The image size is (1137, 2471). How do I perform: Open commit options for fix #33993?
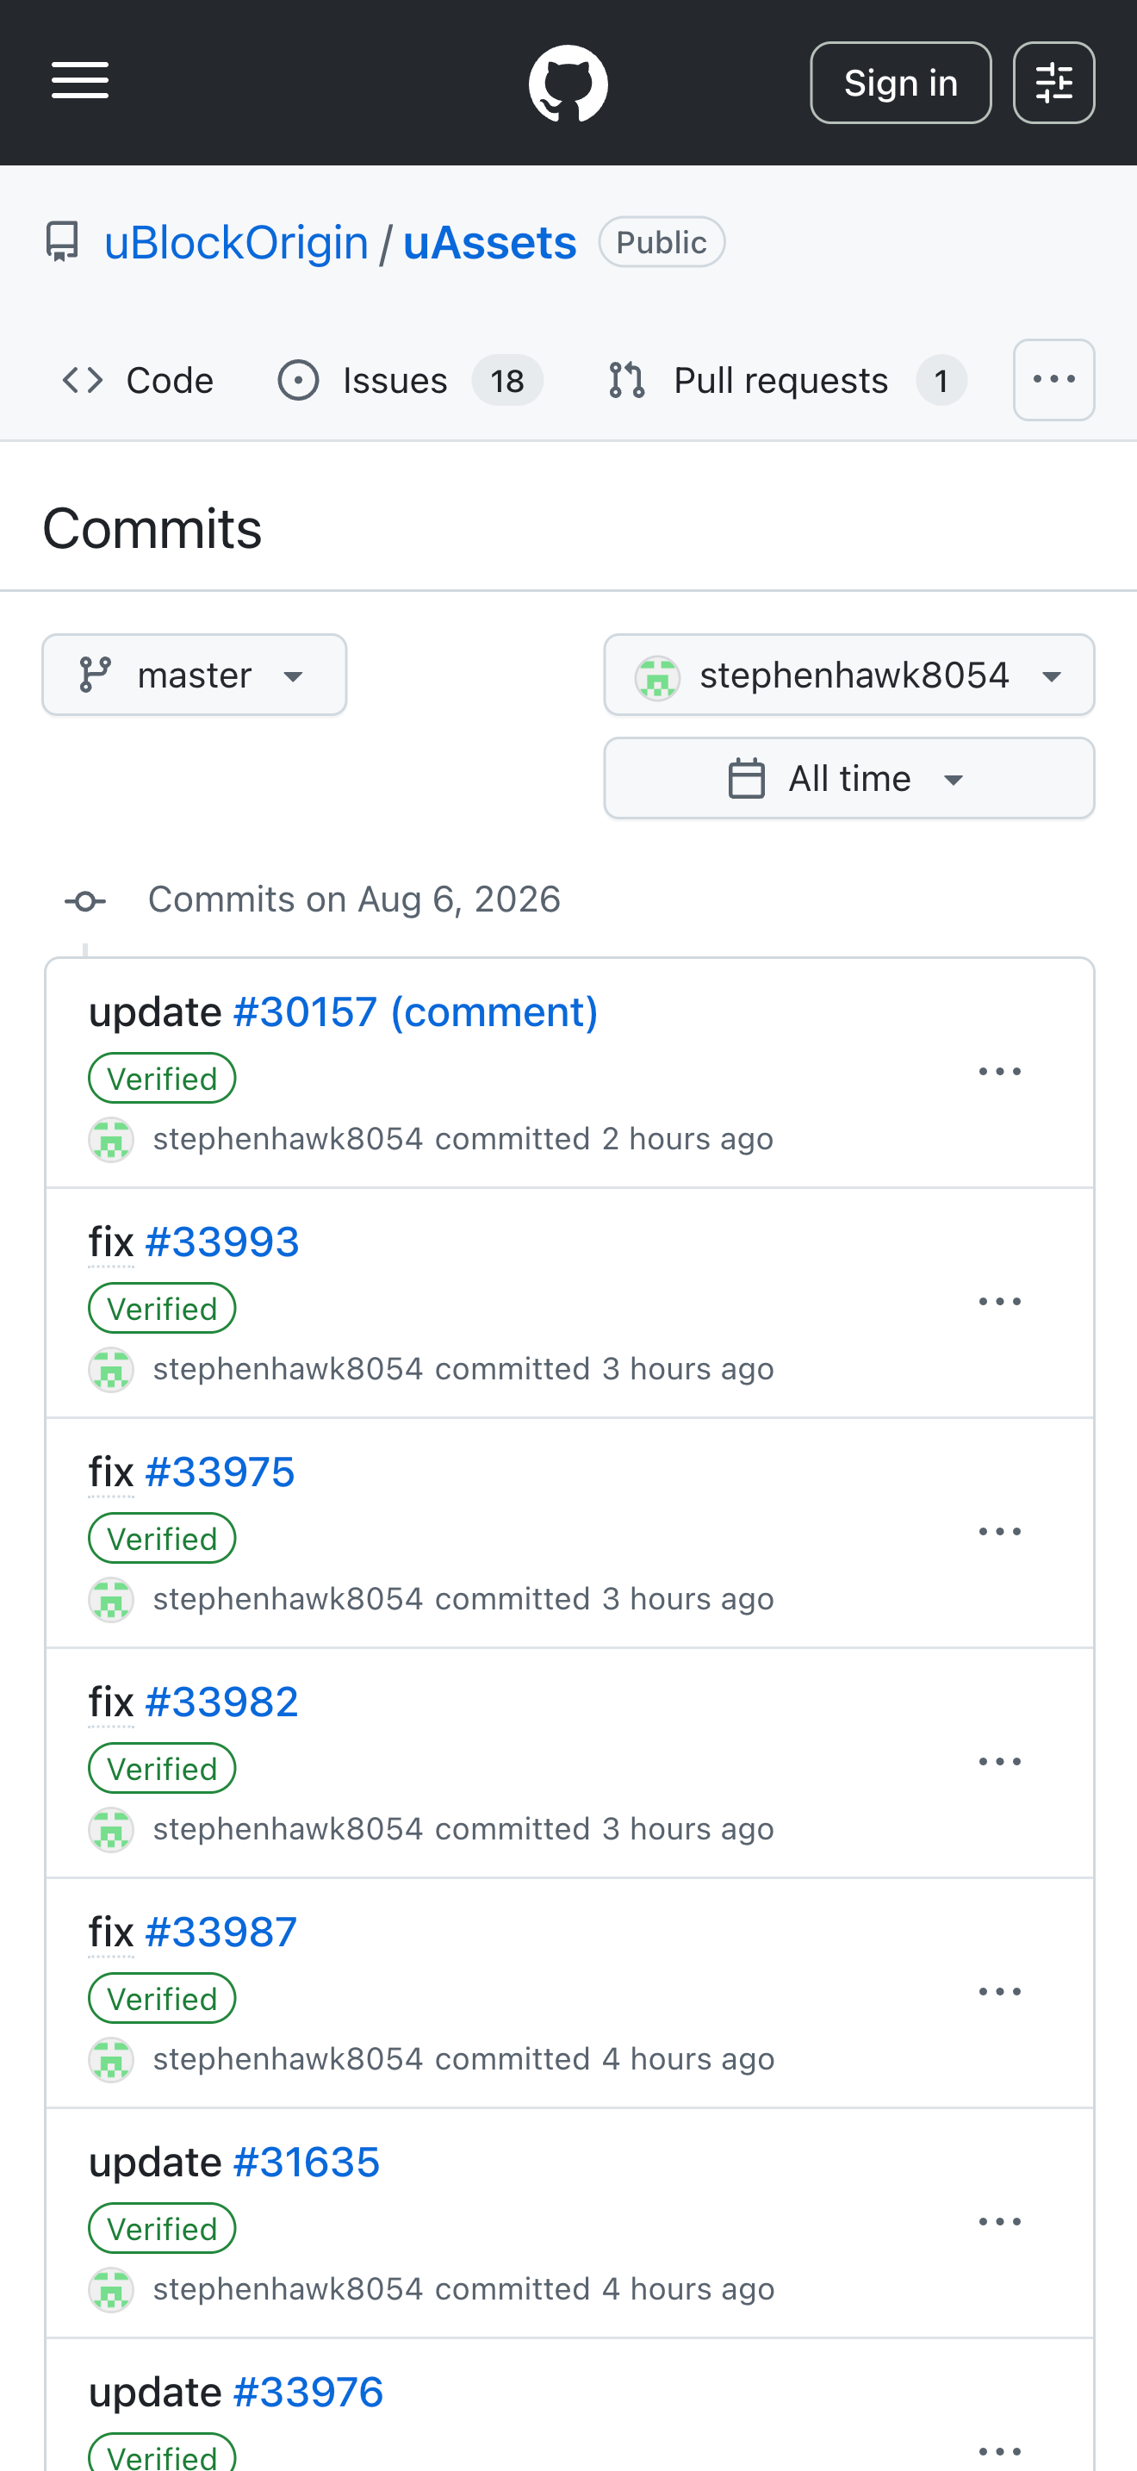pyautogui.click(x=999, y=1302)
